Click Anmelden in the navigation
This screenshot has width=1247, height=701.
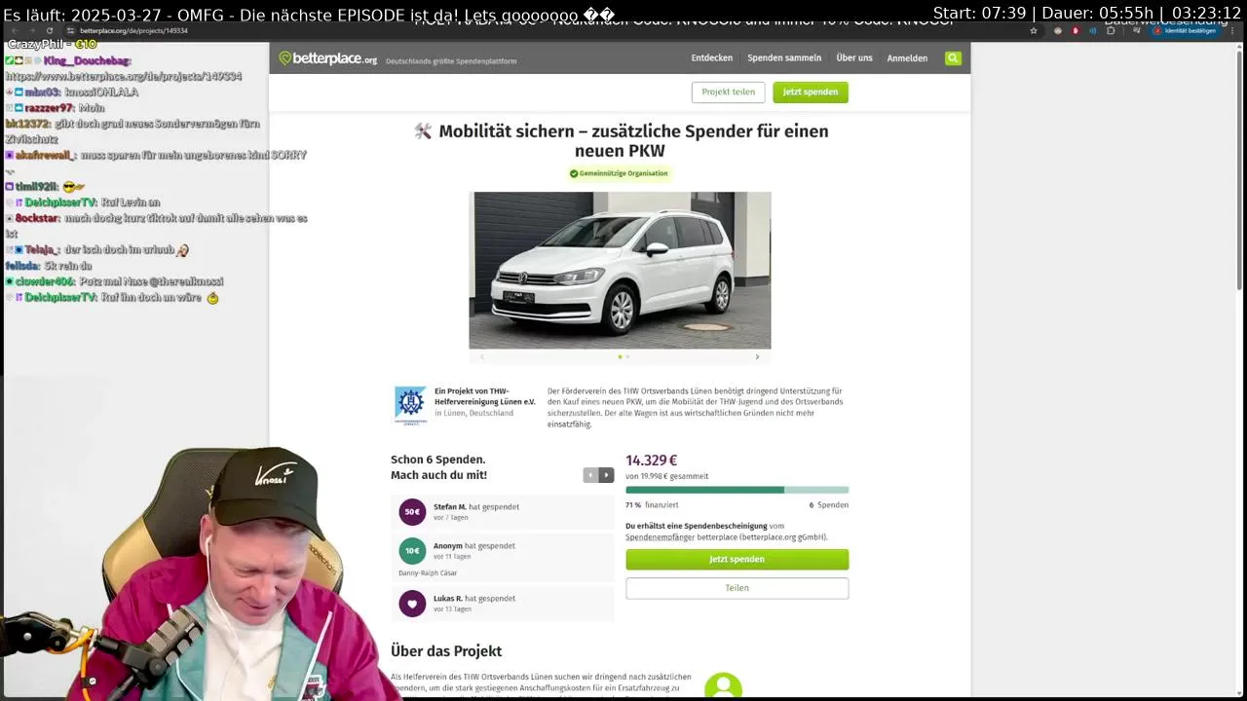tap(907, 57)
